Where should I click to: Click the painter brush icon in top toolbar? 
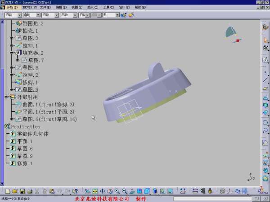(131, 15)
